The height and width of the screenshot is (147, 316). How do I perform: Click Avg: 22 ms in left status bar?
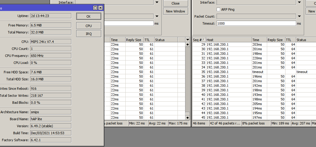[x=158, y=123]
